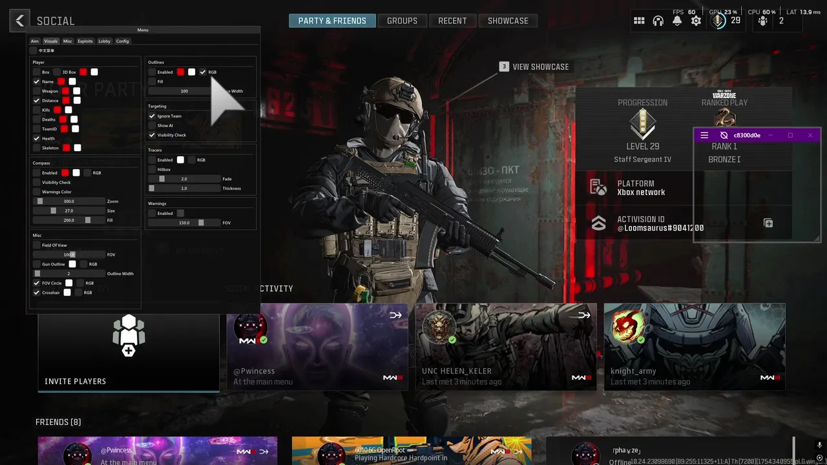Click UNC HELEN_KELER lion avatar
The image size is (827, 465).
[439, 327]
